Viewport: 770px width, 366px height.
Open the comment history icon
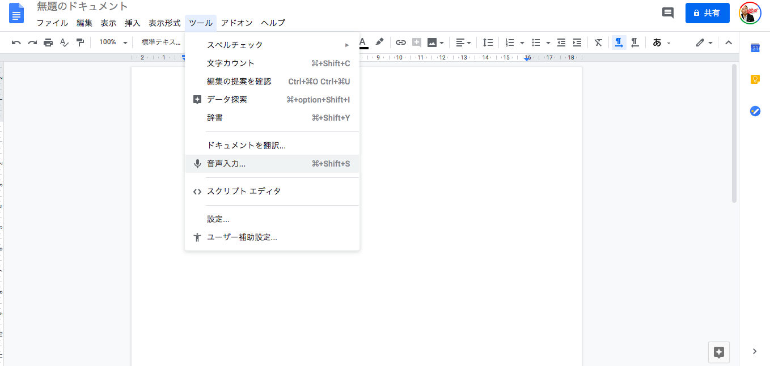pyautogui.click(x=668, y=13)
